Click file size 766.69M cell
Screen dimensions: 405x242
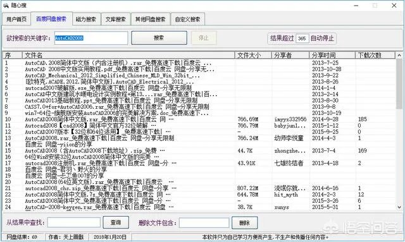coord(247,119)
